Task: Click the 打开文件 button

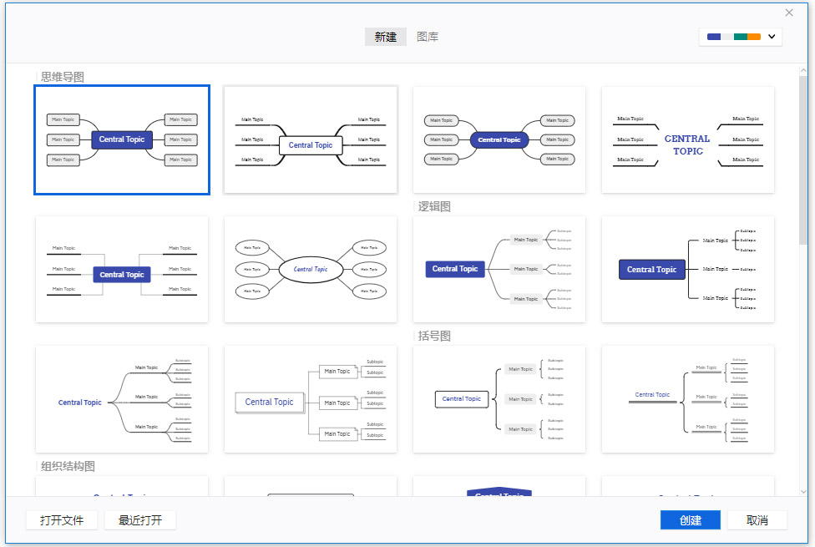Action: point(62,520)
